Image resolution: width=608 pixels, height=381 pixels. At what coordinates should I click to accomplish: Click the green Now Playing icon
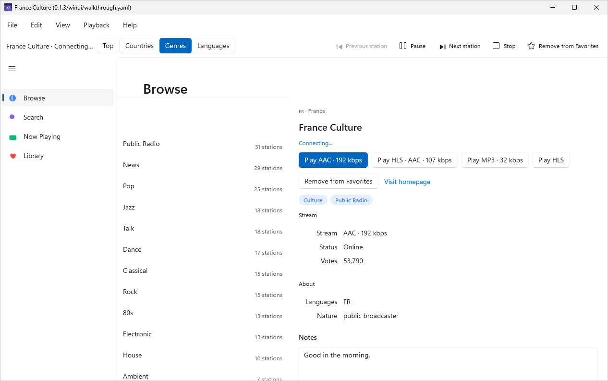[x=12, y=137]
